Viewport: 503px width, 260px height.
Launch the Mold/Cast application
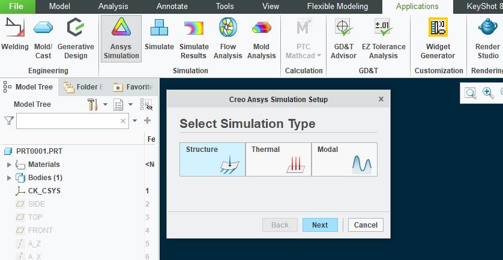43,38
